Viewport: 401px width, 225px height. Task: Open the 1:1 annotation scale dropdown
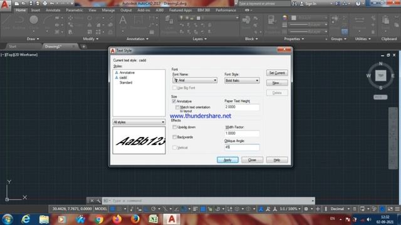tap(290, 209)
